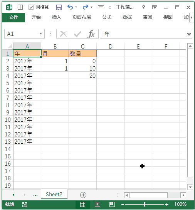
Task: Switch to Normal view in status bar
Action: tap(82, 204)
